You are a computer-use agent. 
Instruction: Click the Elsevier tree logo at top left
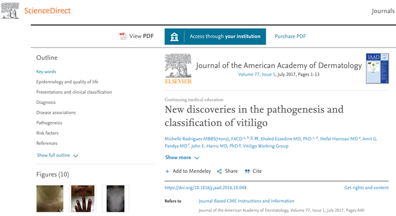[10, 11]
